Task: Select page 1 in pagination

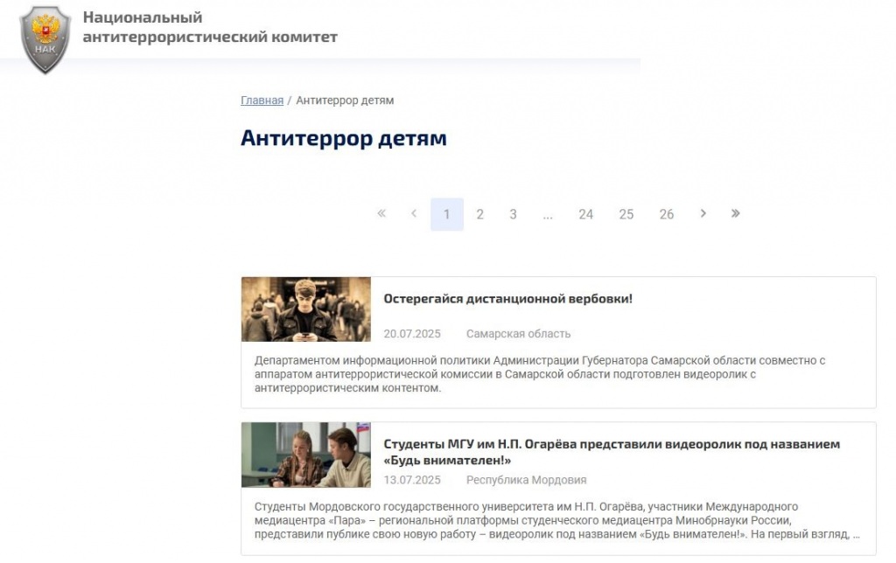Action: (x=447, y=214)
